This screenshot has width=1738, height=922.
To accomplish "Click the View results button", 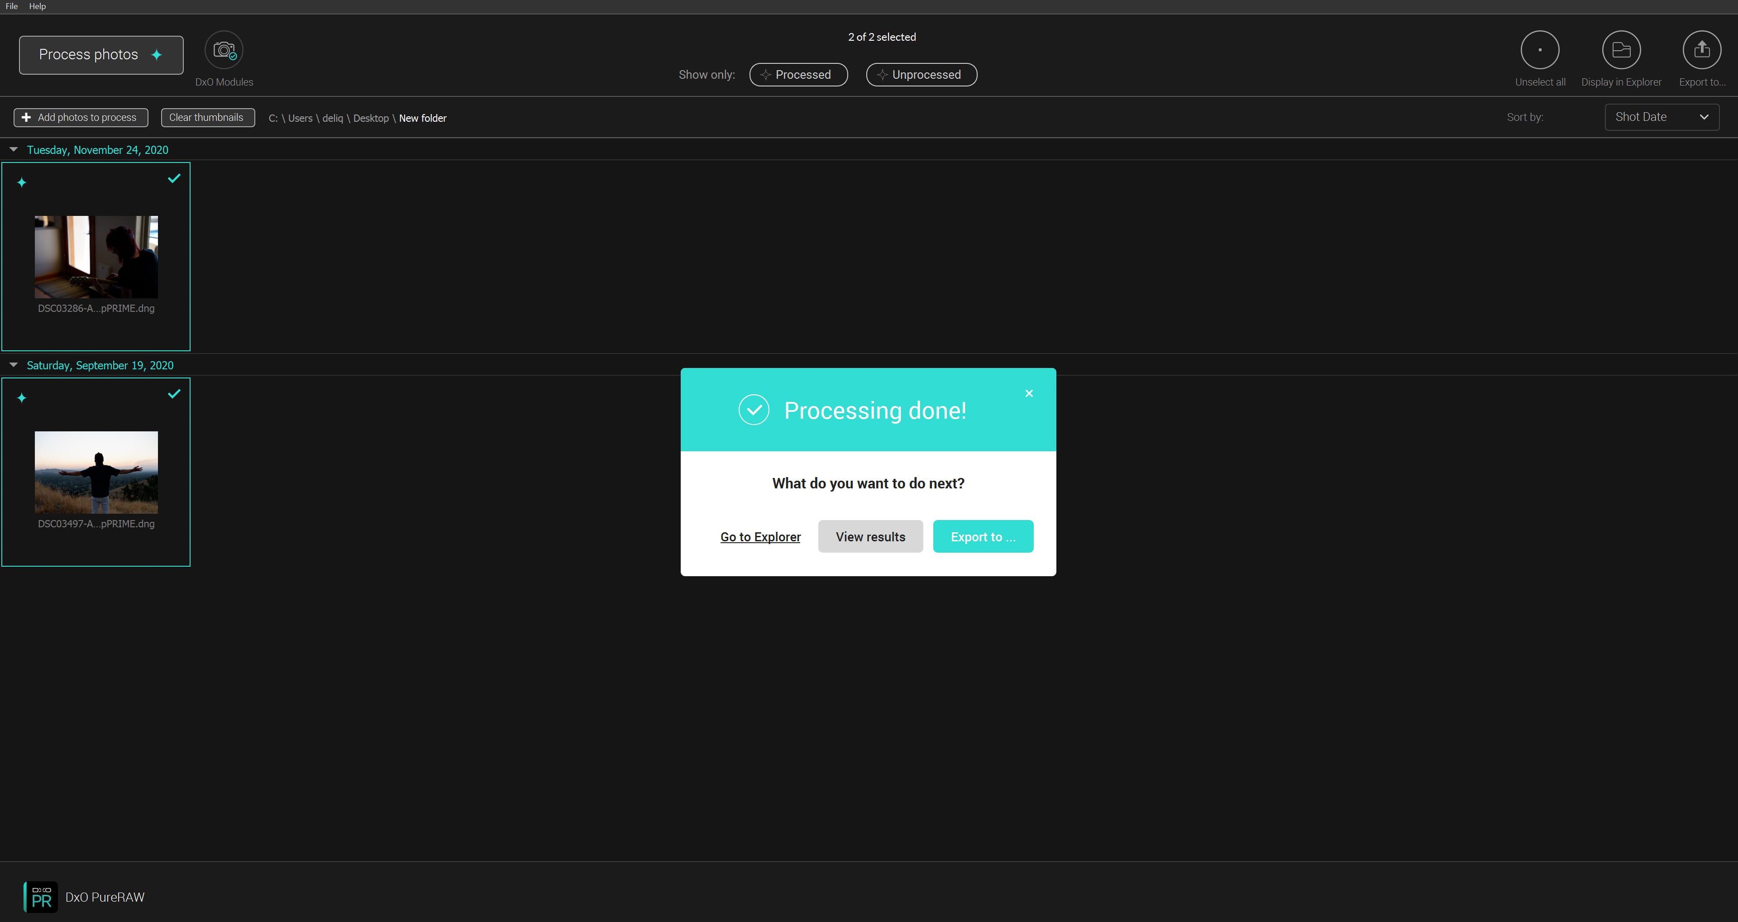I will point(870,536).
